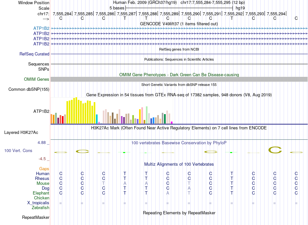The image size is (308, 225).
Task: Click the -4.5 lower conservation scale value
Action: pyautogui.click(x=42, y=159)
